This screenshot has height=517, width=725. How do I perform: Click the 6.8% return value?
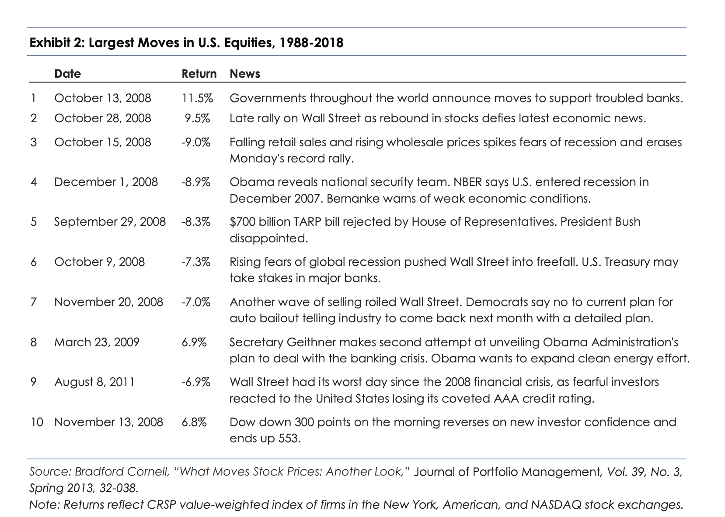click(194, 422)
